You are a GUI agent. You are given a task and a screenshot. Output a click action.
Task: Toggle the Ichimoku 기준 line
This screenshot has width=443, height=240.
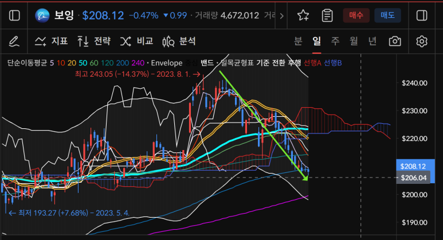pos(262,62)
